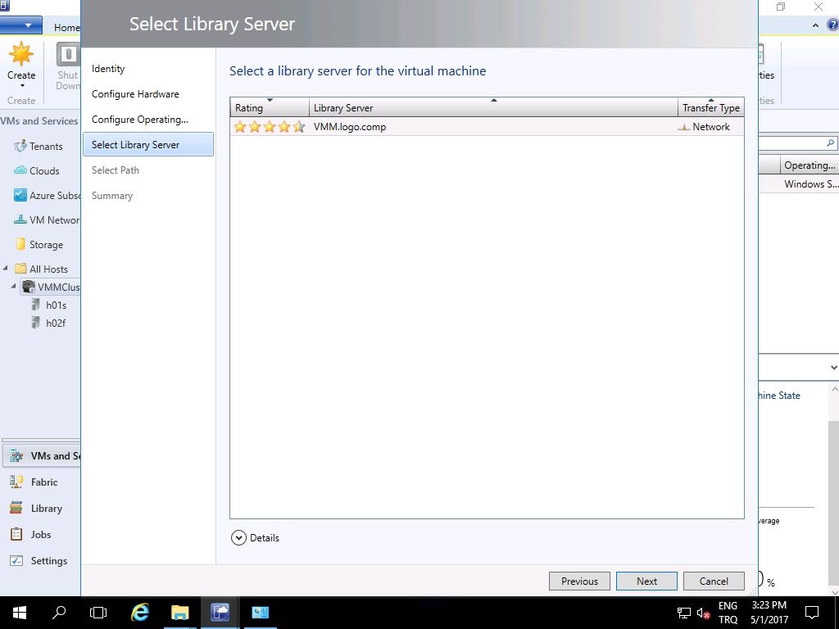Collapse the All Hosts tree node
Screen dimensions: 839x629
click(x=6, y=269)
